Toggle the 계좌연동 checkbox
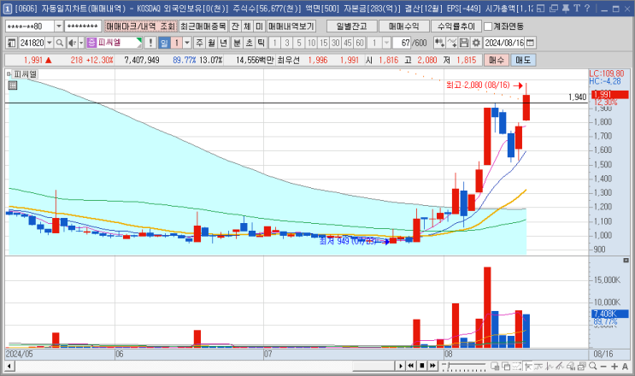Viewport: 635px width, 376px height. click(x=488, y=26)
